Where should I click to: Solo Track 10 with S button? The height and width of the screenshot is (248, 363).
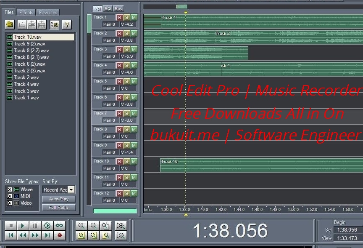tap(126, 161)
